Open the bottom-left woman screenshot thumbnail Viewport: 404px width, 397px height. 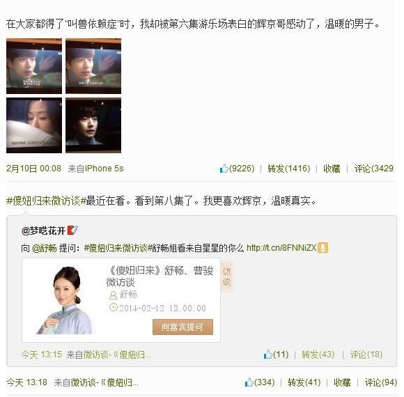pos(34,125)
